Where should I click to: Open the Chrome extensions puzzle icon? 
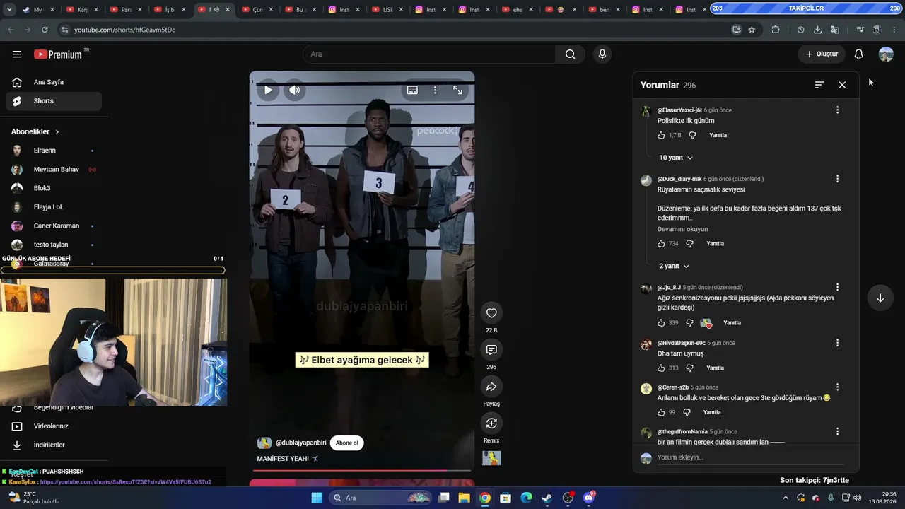coord(776,30)
